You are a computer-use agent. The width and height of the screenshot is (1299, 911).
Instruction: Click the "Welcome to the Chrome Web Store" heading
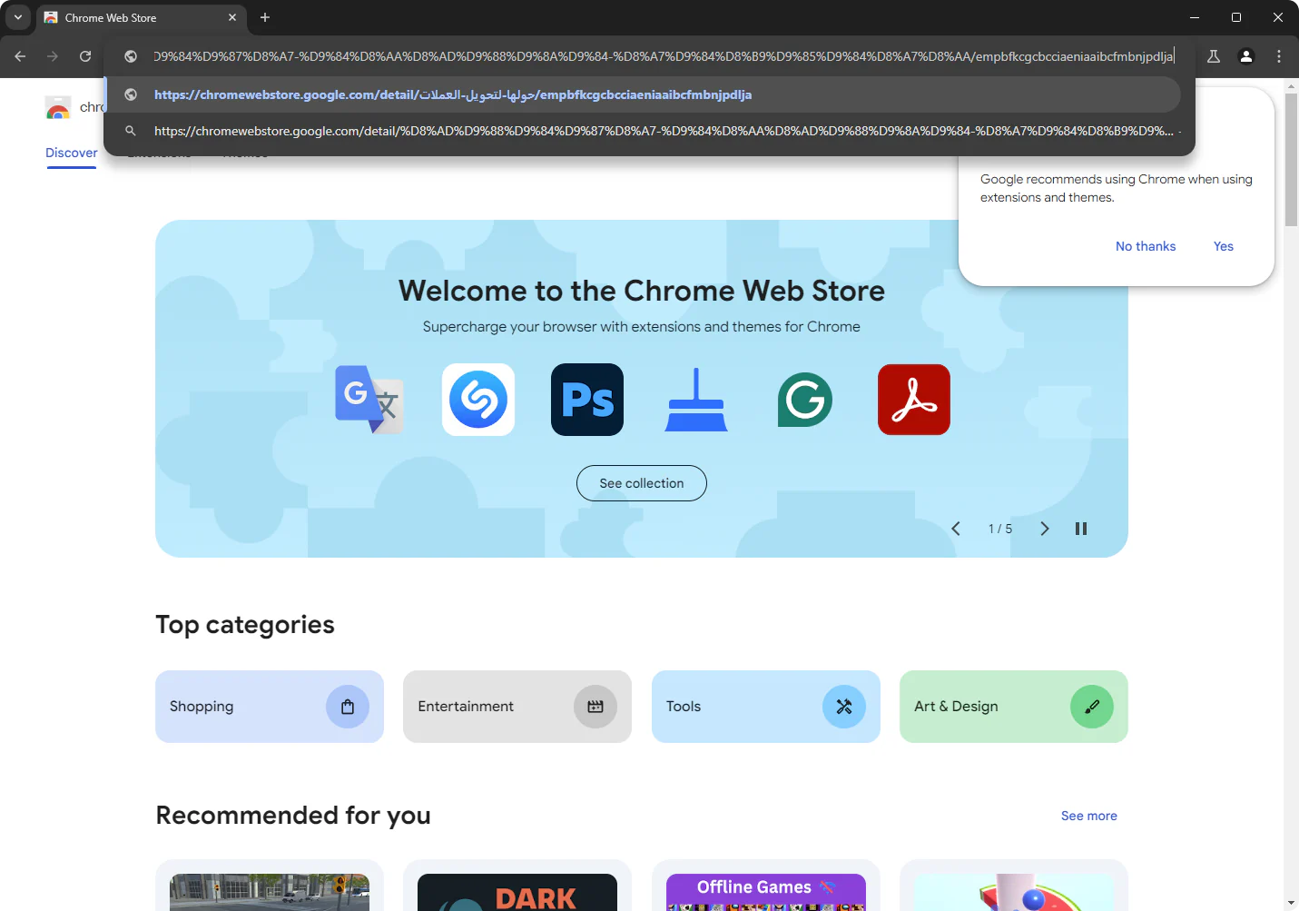(642, 291)
